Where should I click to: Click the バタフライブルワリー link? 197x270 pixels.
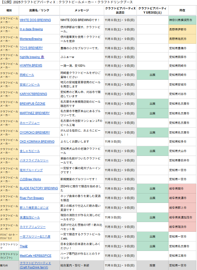point(34,160)
